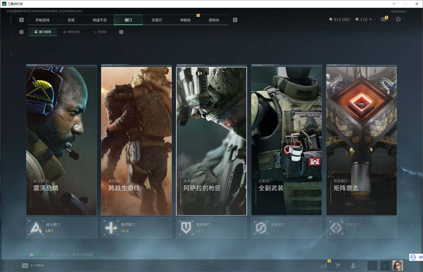
Task: Click the CN UID text at top
Action: coord(45,11)
